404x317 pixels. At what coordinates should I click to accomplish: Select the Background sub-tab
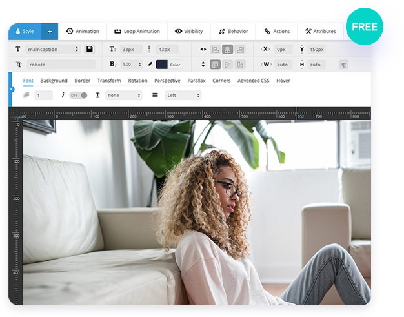54,81
